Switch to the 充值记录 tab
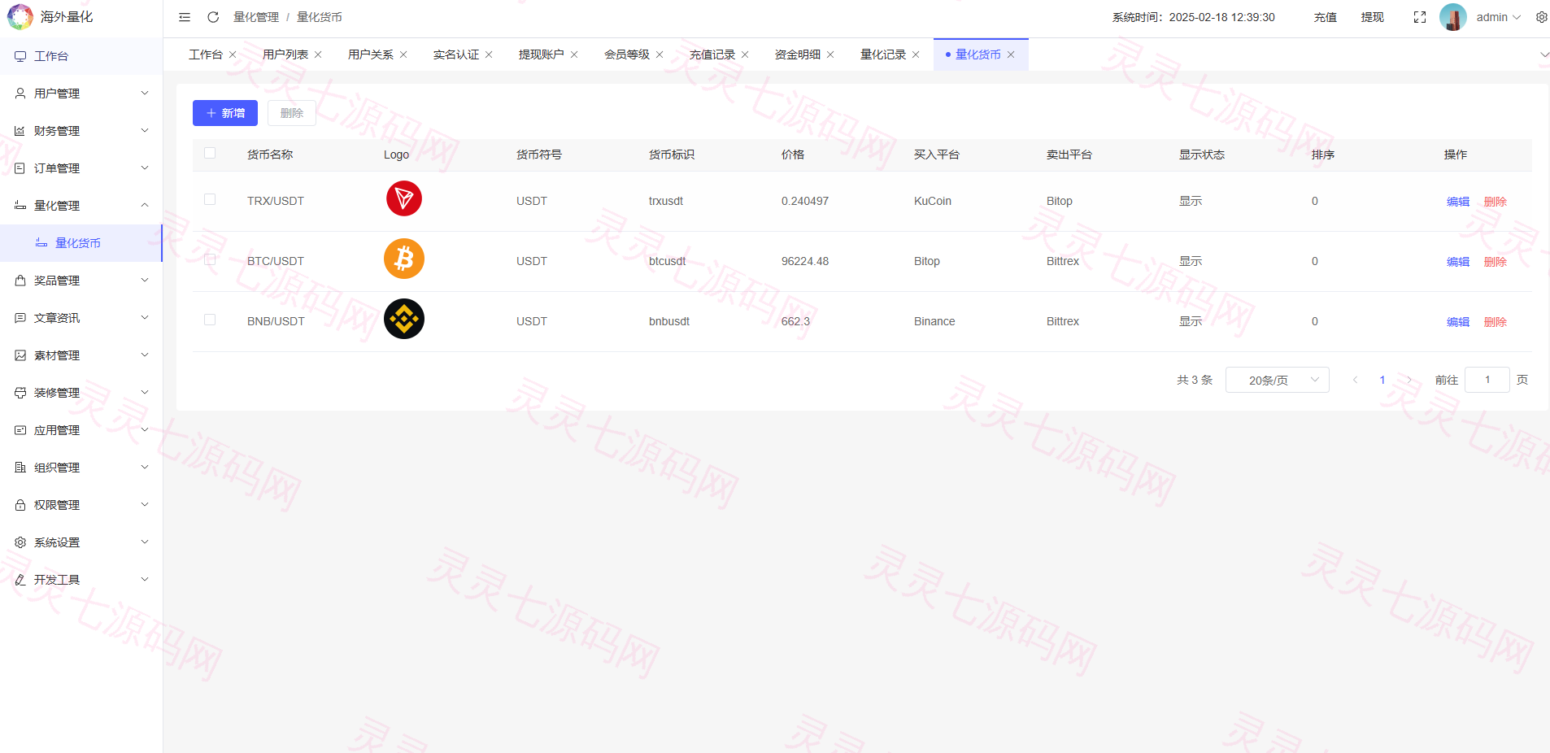Image resolution: width=1550 pixels, height=753 pixels. [712, 54]
